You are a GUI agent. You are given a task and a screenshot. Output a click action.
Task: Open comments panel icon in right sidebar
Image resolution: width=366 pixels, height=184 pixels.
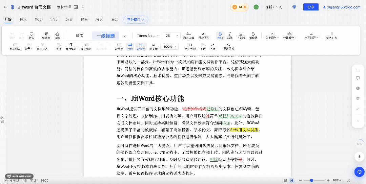coord(358,78)
